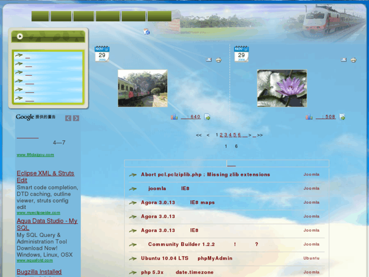Image resolution: width=369 pixels, height=277 pixels.
Task: Open the joomla IE8 article
Action: (x=169, y=189)
